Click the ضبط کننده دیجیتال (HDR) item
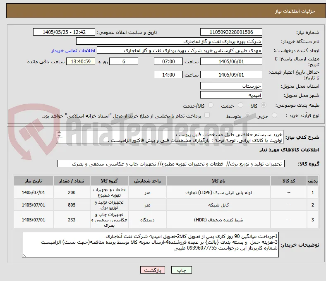 [218, 220]
